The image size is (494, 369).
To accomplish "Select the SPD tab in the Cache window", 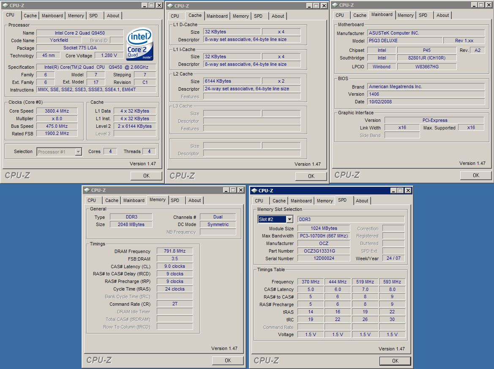I will [x=258, y=16].
